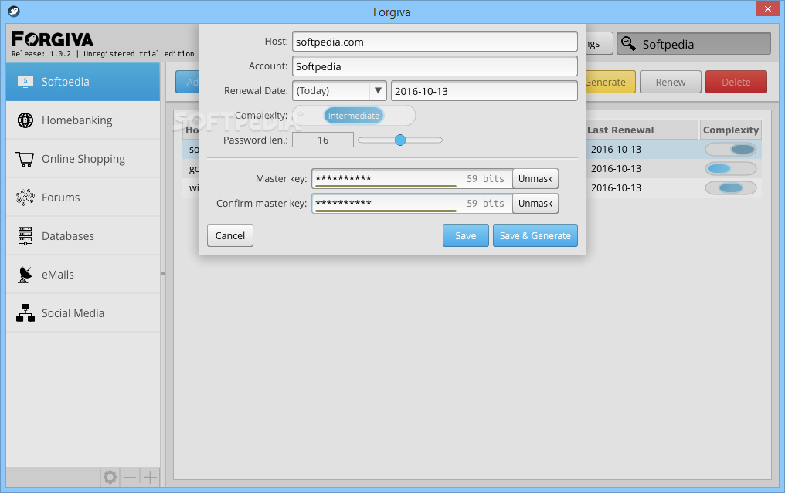Open the Social Media group
This screenshot has height=493, width=785.
pyautogui.click(x=83, y=313)
